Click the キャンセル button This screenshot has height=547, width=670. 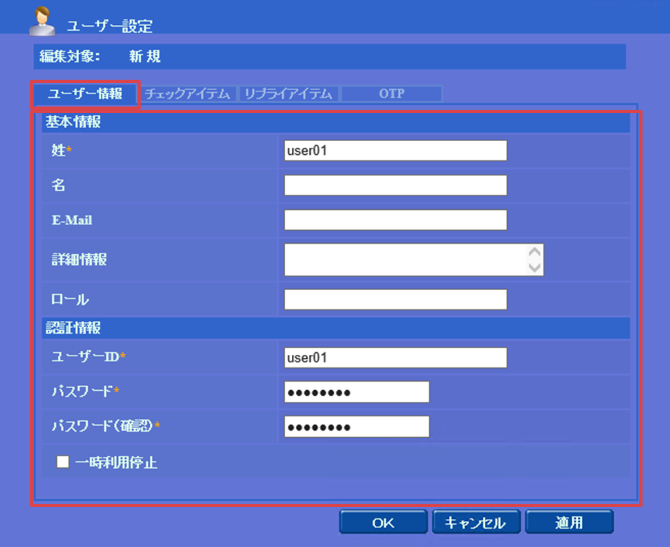point(476,523)
